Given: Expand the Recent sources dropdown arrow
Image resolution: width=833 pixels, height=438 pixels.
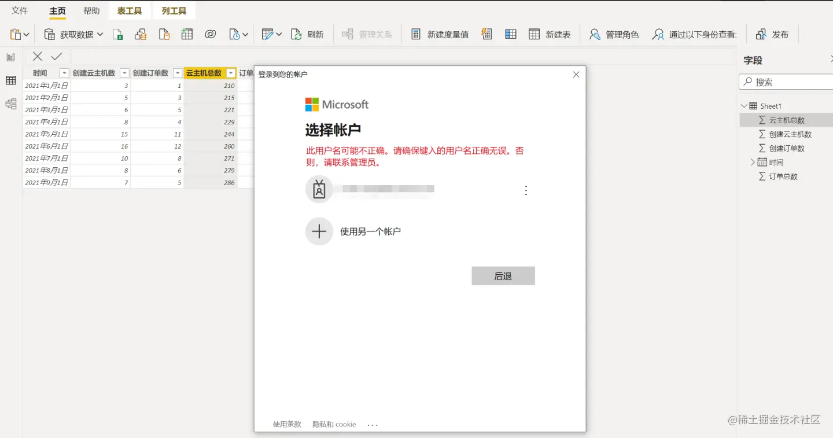Looking at the screenshot, I should (x=245, y=35).
